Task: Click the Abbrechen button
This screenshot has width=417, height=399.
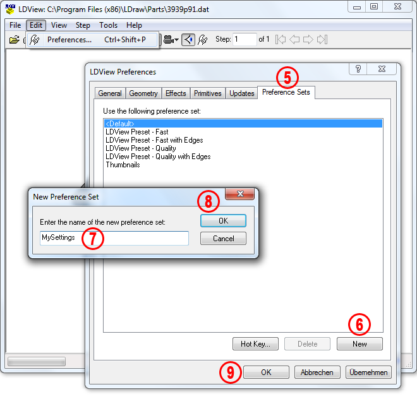Action: 317,372
